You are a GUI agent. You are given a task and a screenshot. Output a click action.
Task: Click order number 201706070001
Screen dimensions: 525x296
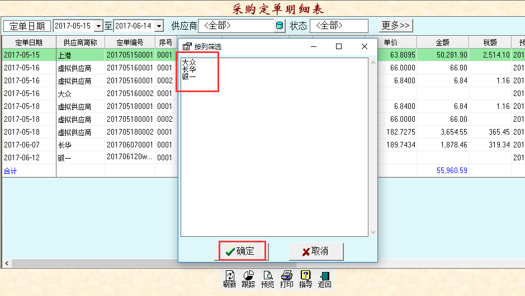click(x=130, y=145)
